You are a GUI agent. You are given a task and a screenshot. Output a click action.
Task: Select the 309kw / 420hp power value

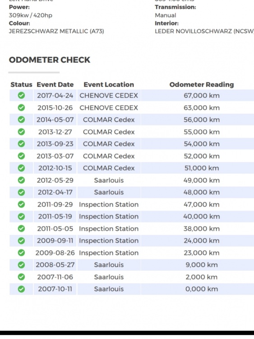(x=30, y=15)
